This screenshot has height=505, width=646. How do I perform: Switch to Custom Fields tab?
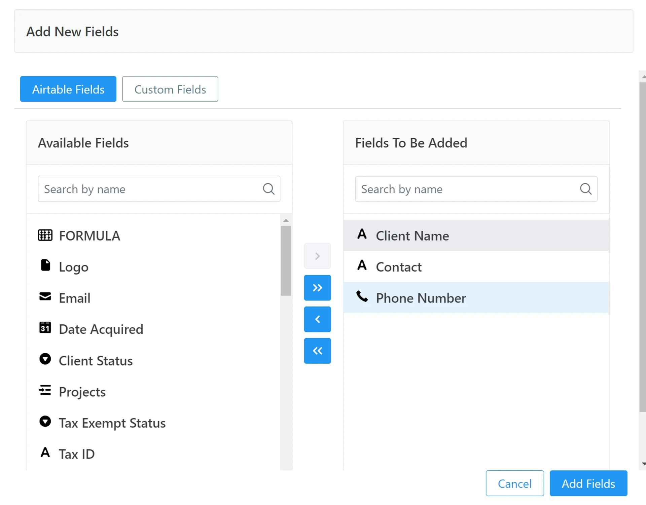click(x=170, y=89)
